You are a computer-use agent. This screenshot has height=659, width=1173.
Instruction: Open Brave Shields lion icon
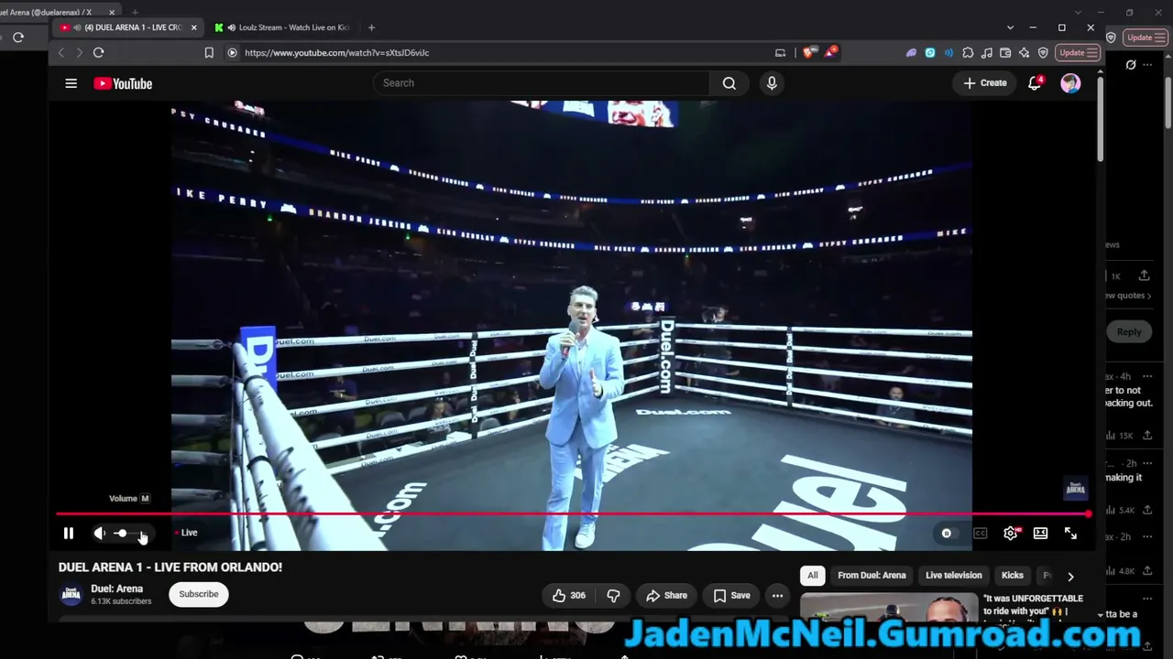click(x=807, y=53)
